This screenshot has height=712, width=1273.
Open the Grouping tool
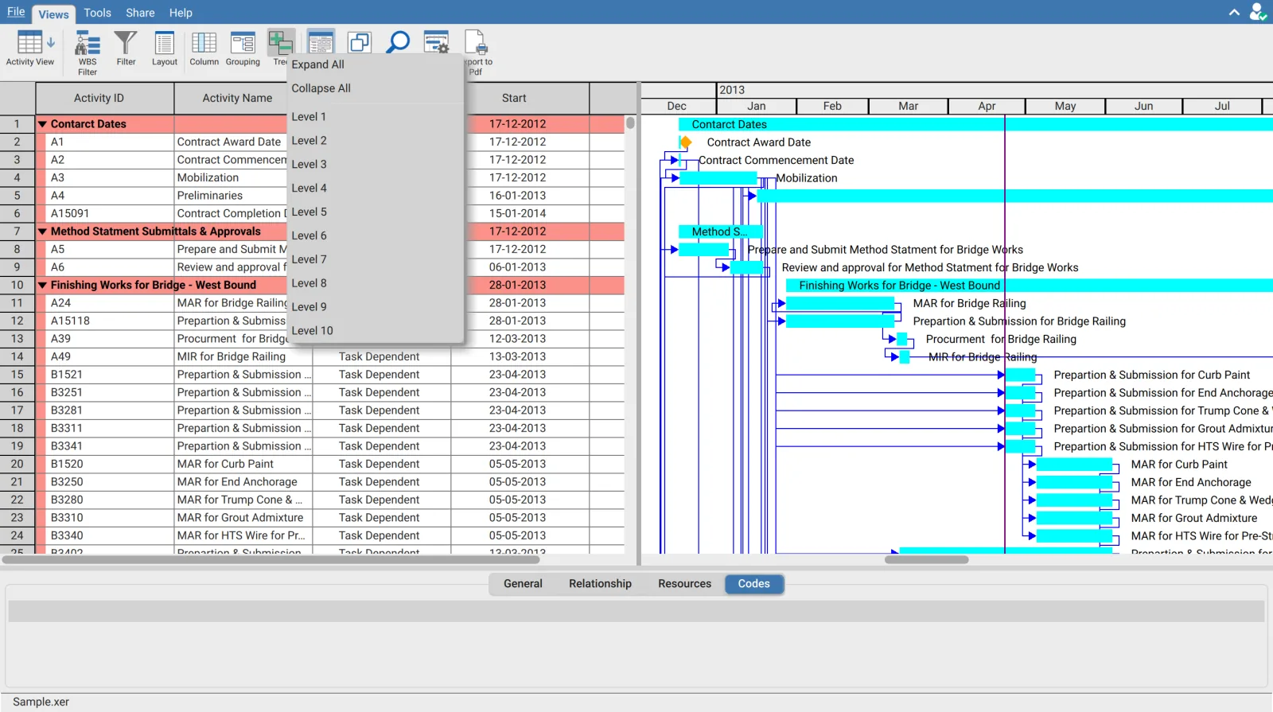pos(243,49)
